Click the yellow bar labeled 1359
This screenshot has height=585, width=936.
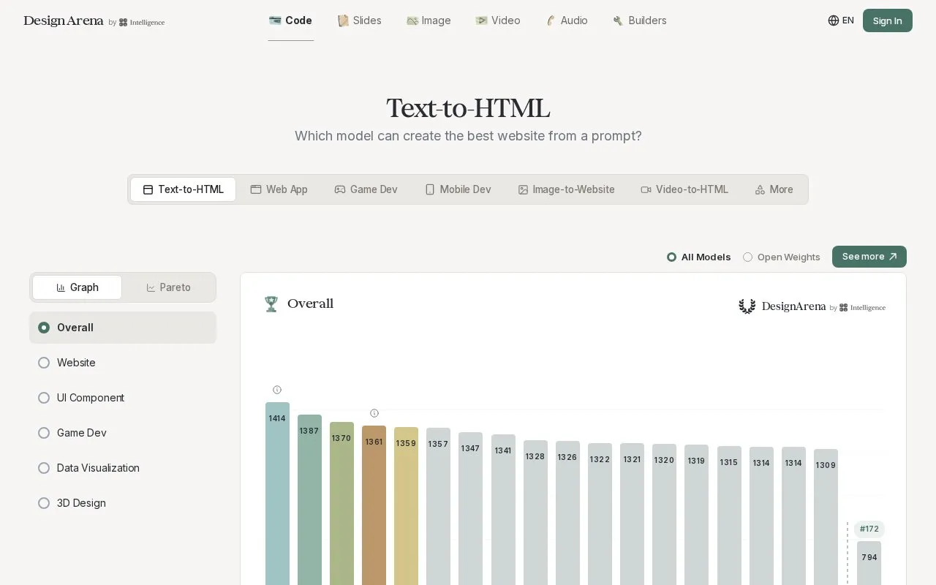406,506
